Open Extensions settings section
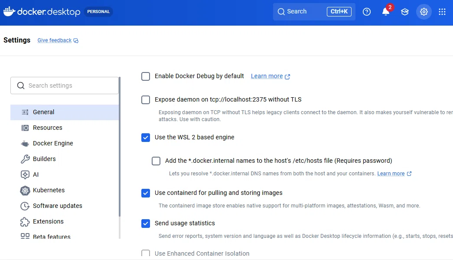Image resolution: width=453 pixels, height=260 pixels. click(x=65, y=221)
